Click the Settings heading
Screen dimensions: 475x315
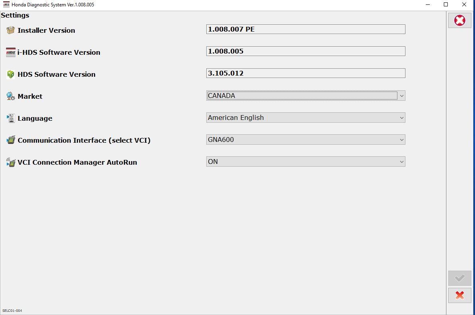15,15
